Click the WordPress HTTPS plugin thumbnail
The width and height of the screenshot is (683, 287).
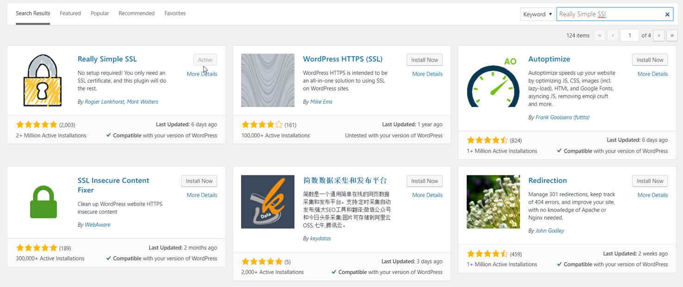click(x=268, y=81)
